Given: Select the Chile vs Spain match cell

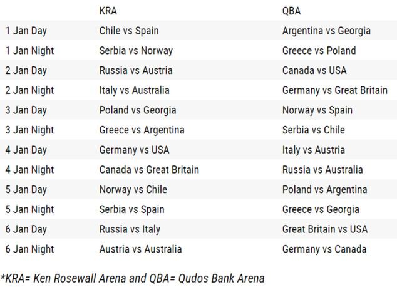Looking at the screenshot, I should [129, 31].
